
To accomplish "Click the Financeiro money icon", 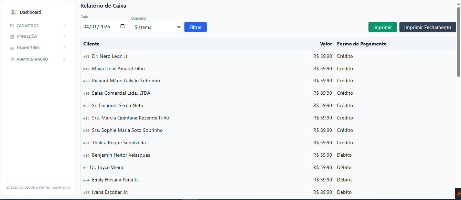I will tap(12, 48).
